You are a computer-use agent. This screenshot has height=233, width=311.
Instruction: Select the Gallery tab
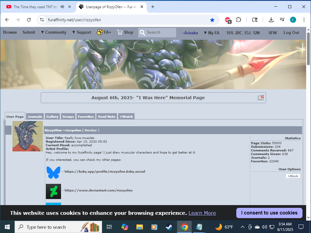click(52, 116)
